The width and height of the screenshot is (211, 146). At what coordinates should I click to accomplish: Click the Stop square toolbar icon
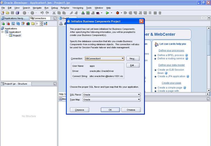155,13
